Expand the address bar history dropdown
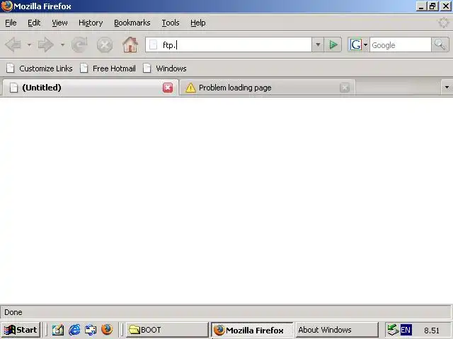This screenshot has width=453, height=339. point(318,44)
